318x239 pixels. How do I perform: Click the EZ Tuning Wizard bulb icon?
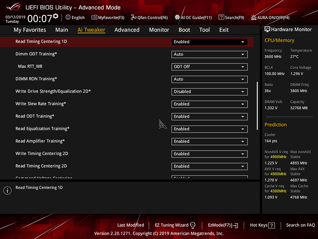coord(193,225)
